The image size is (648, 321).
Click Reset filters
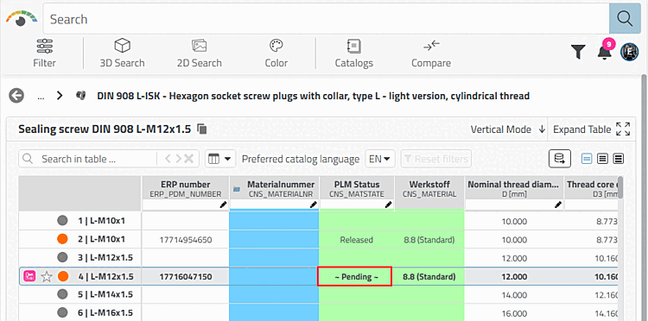click(436, 159)
